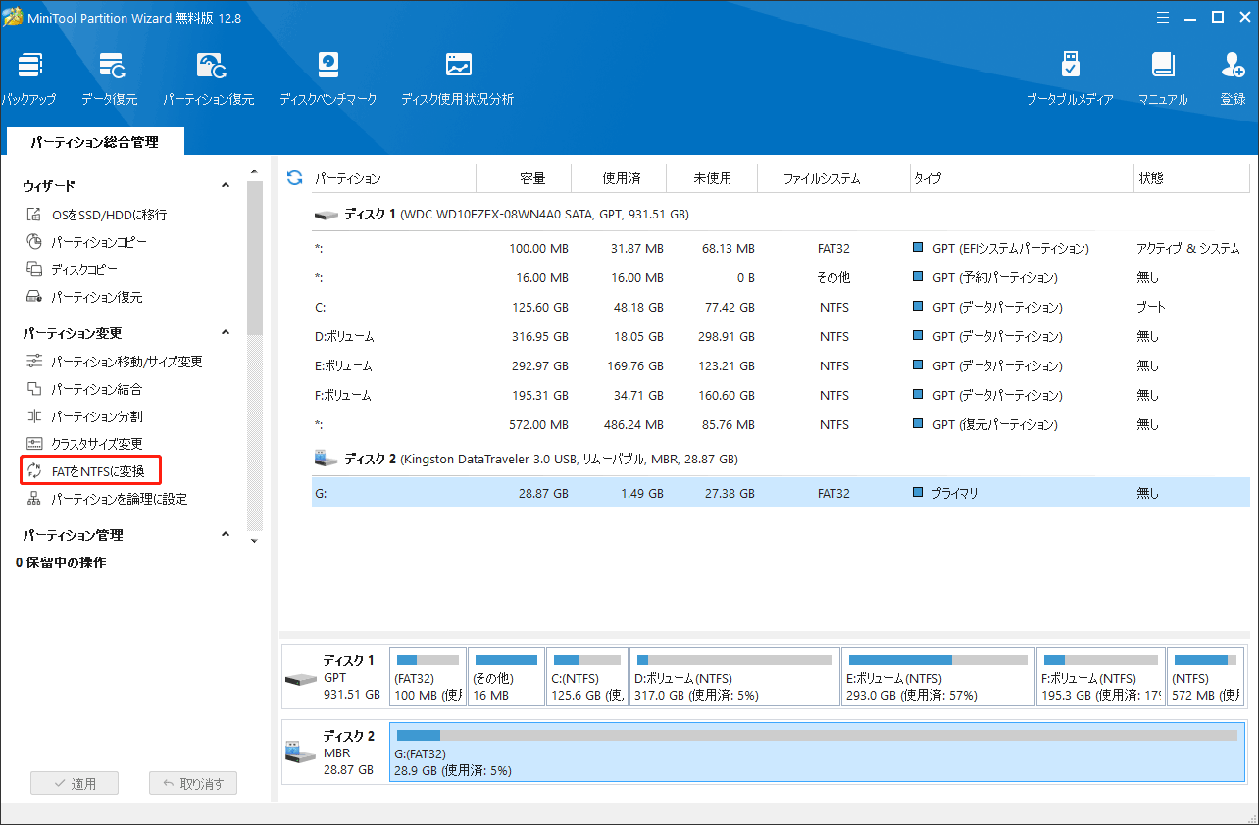Choose パーティションコピー in the wizard list
1259x825 pixels.
(x=86, y=242)
